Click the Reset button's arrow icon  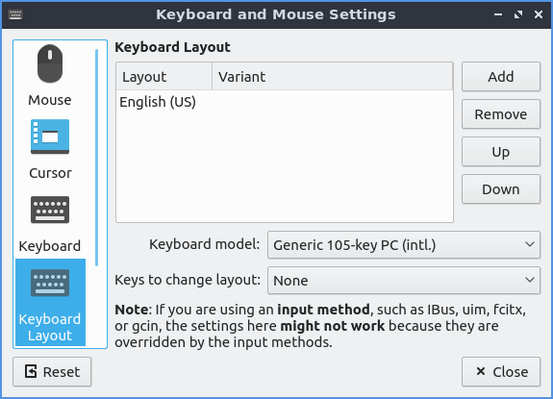(x=31, y=371)
